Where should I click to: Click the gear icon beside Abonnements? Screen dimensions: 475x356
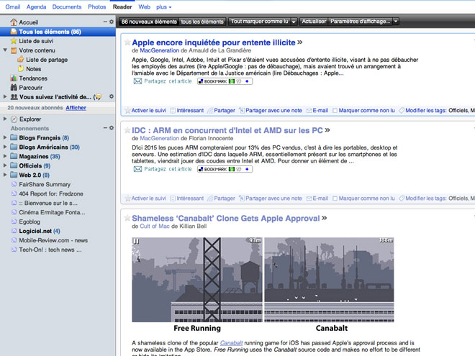112,128
